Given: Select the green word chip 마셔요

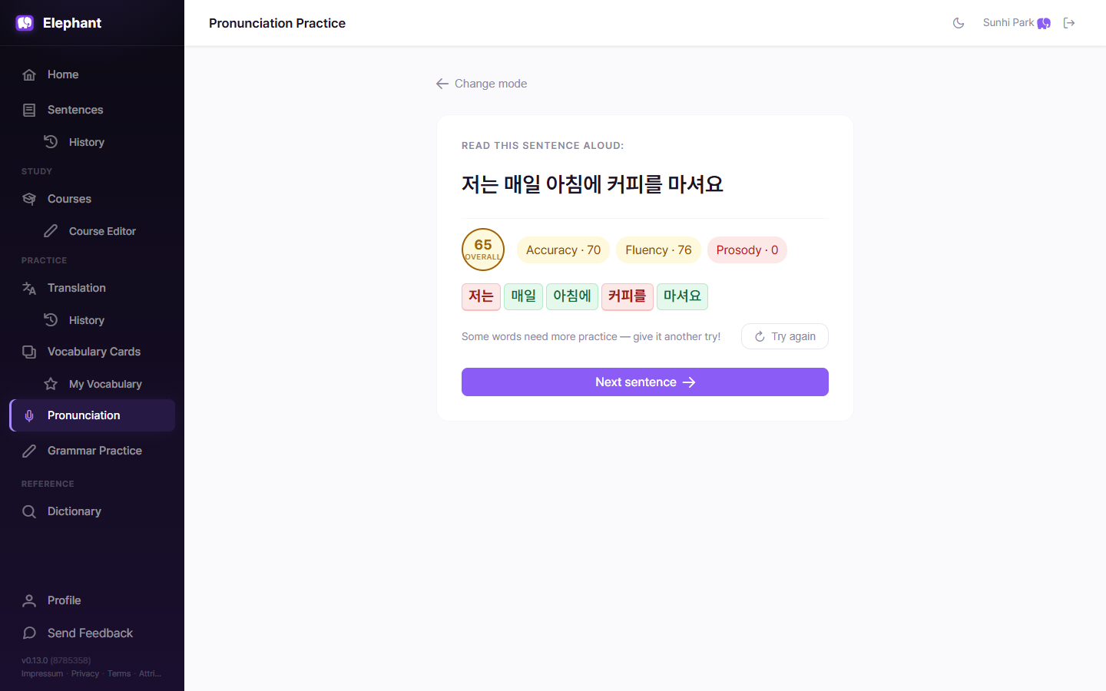Looking at the screenshot, I should click(x=682, y=296).
